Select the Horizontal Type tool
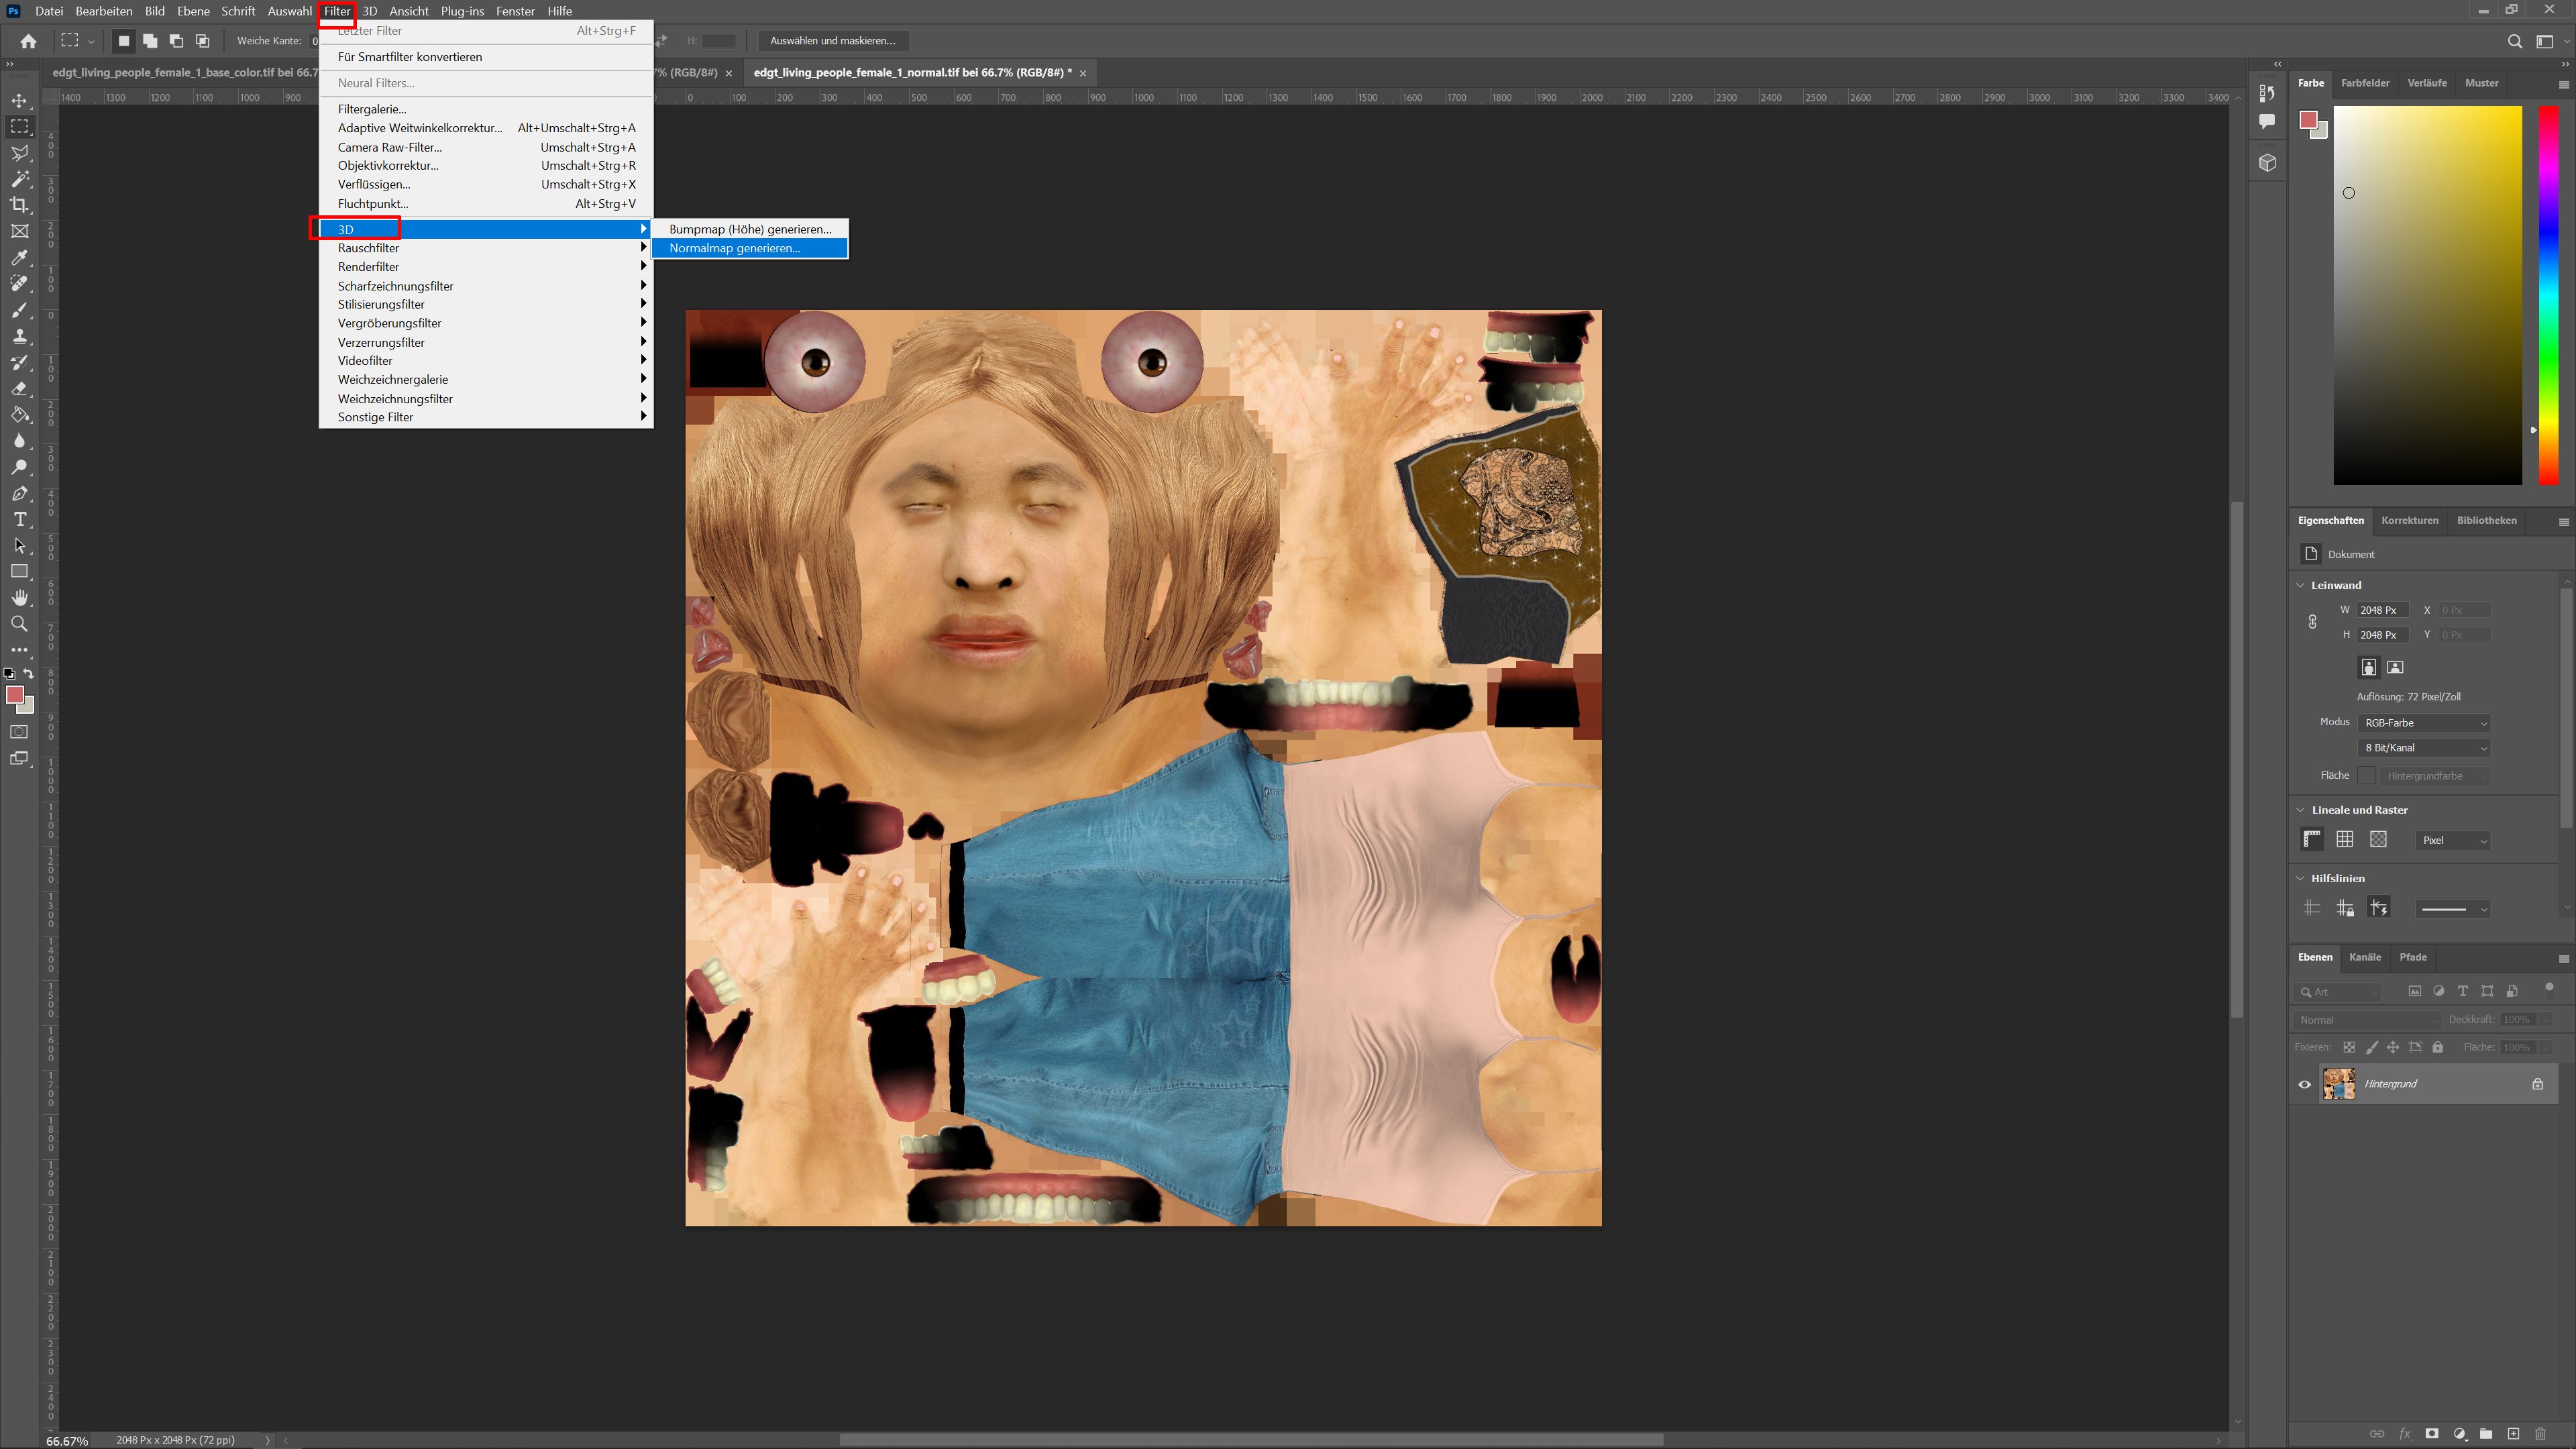This screenshot has width=2576, height=1449. 19,520
